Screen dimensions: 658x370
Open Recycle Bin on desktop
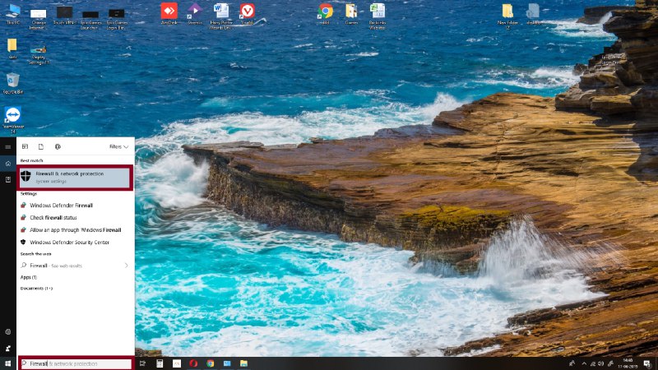[12, 80]
